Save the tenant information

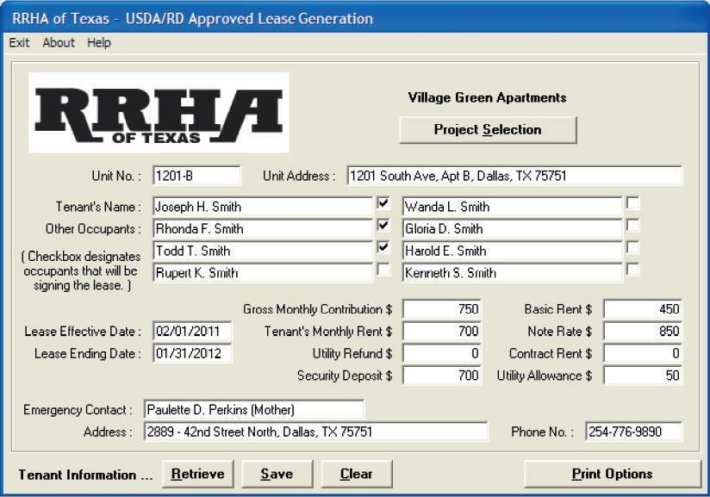pyautogui.click(x=277, y=474)
